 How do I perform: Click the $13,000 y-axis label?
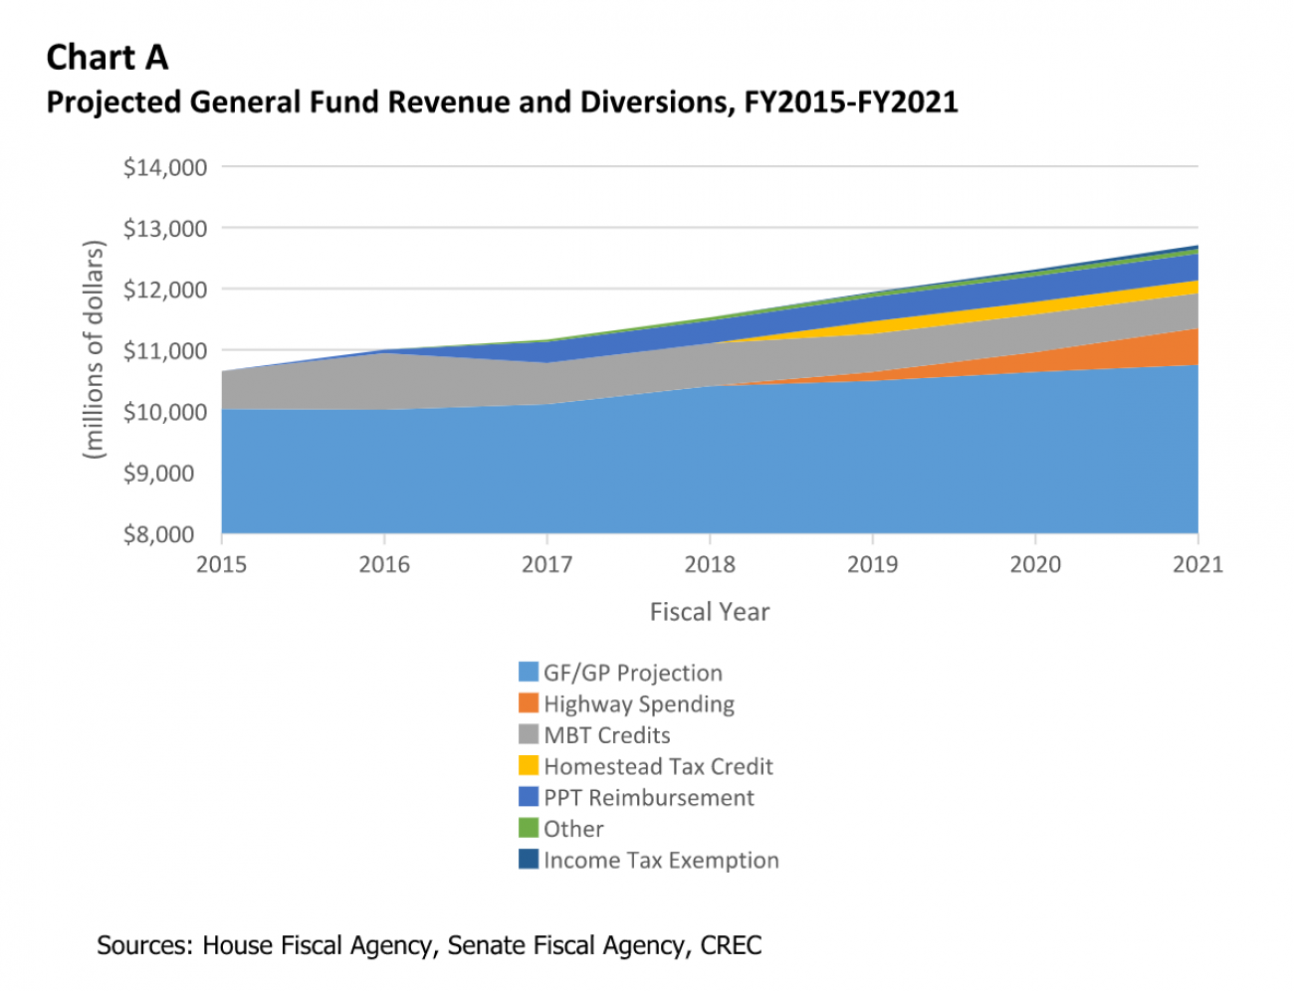(x=165, y=229)
